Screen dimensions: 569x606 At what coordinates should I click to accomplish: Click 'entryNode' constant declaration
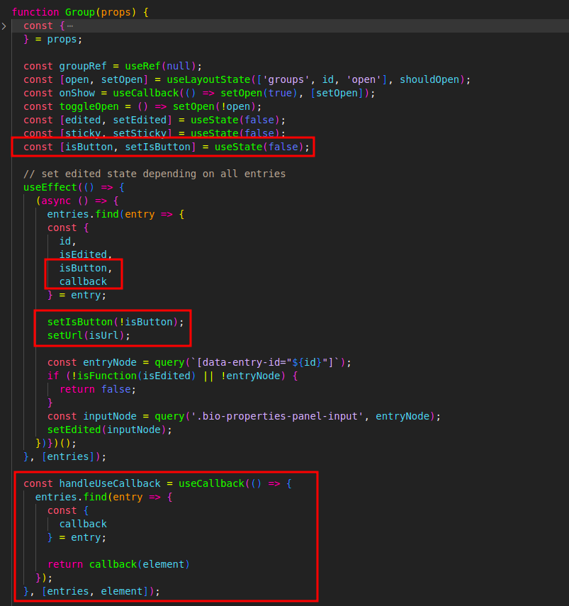pyautogui.click(x=110, y=362)
